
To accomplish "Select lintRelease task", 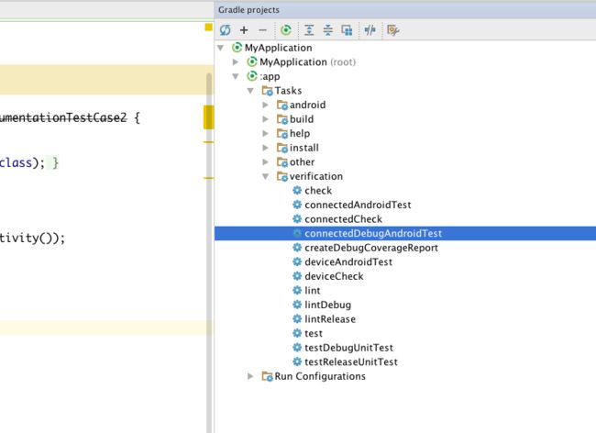I will pos(330,319).
